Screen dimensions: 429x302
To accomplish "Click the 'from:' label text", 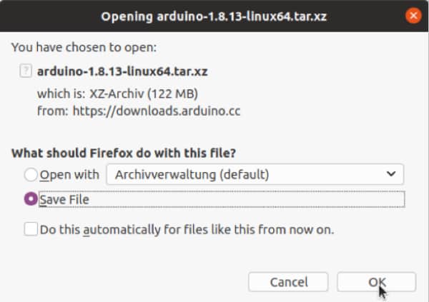I will [52, 111].
